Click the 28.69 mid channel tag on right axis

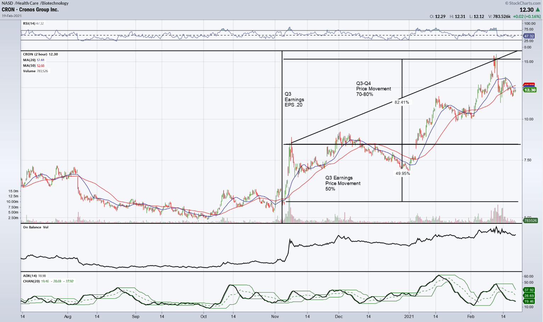click(x=529, y=296)
